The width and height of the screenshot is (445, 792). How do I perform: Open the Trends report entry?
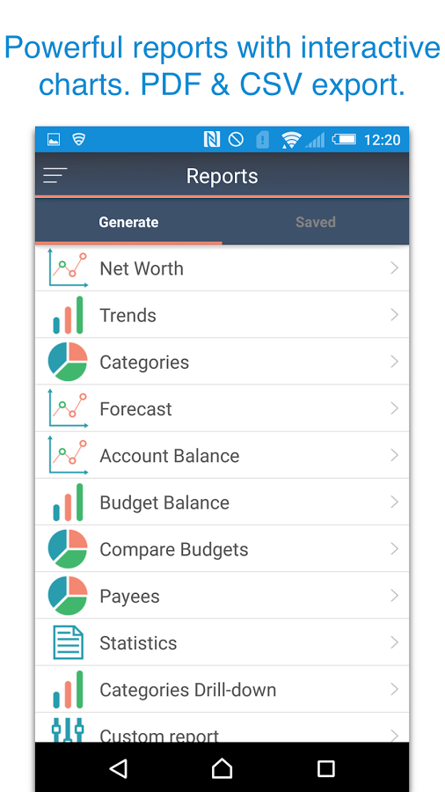click(x=222, y=315)
